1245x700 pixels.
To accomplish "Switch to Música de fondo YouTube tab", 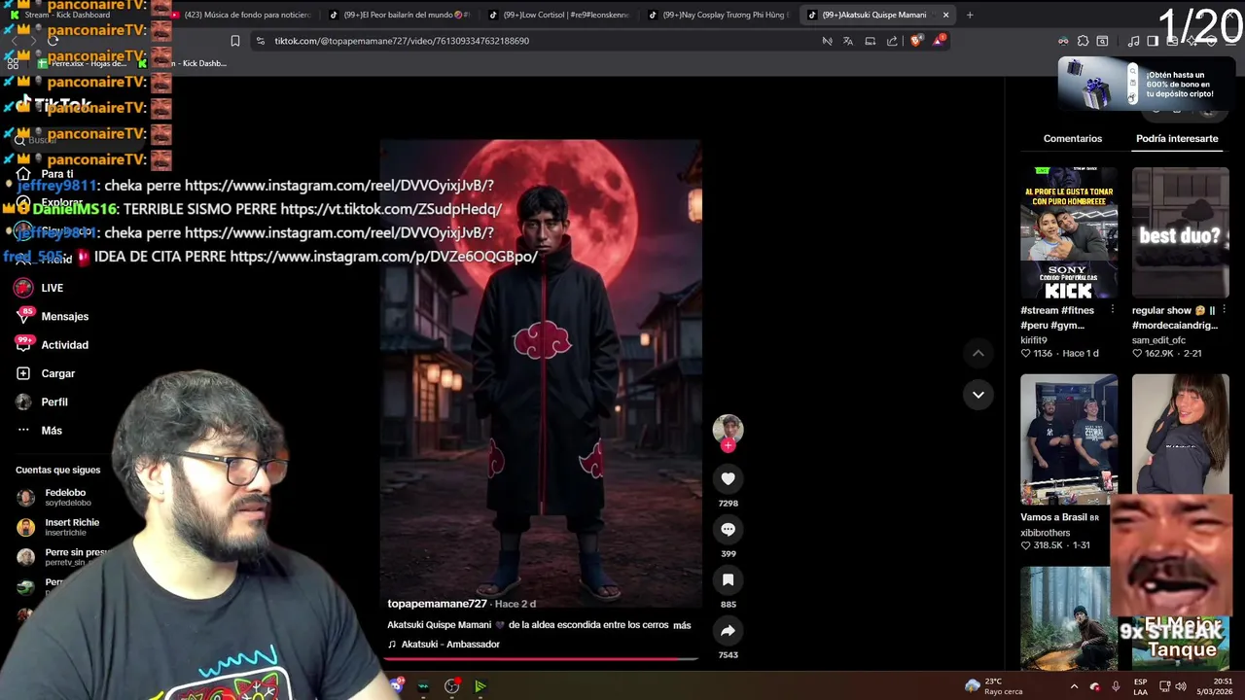I will pyautogui.click(x=240, y=15).
